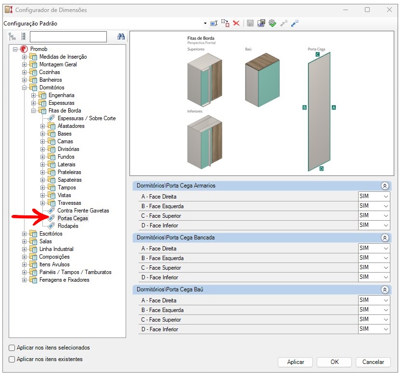Open A - Face Direita dropdown under Armarios
The height and width of the screenshot is (375, 400).
(x=386, y=197)
